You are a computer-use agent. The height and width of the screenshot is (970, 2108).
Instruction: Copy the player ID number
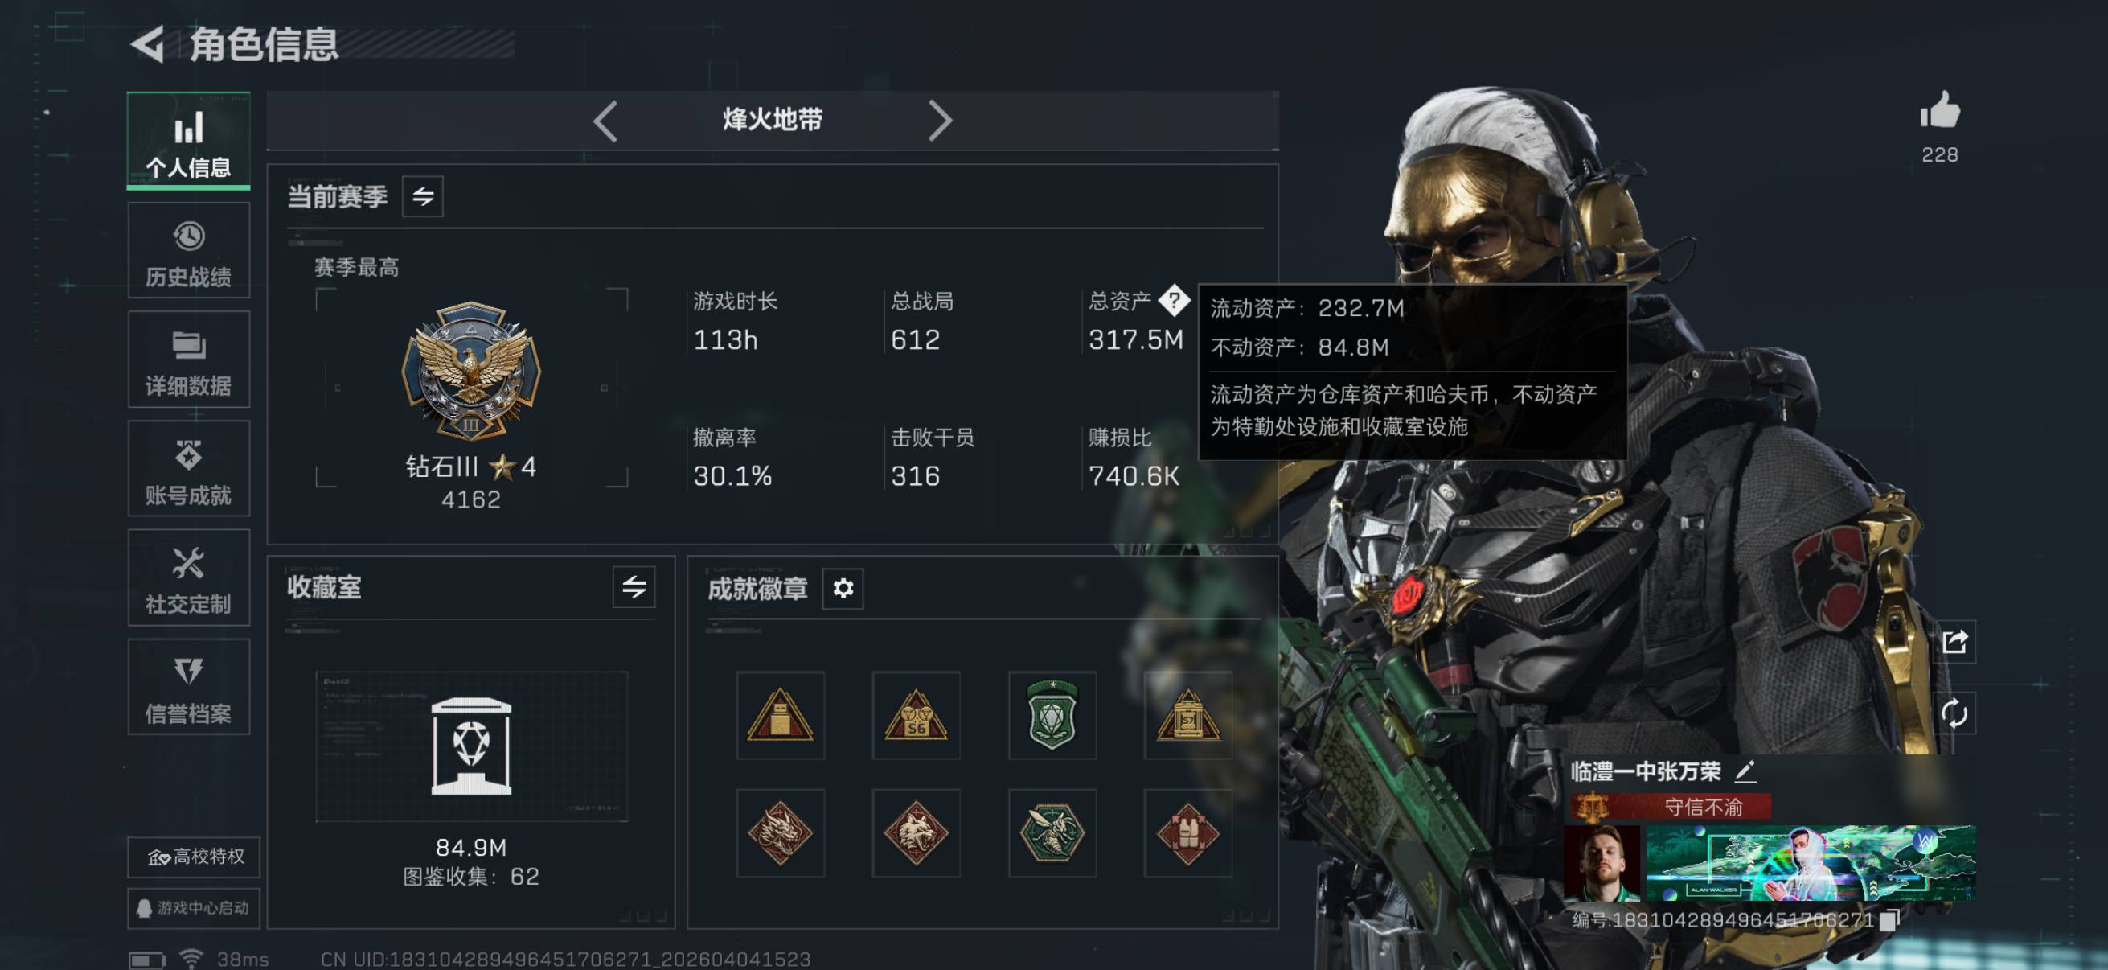click(1889, 920)
